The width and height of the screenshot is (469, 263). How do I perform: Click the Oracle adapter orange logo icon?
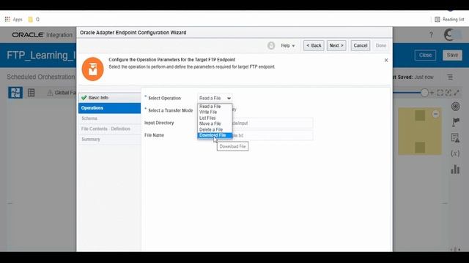click(93, 69)
